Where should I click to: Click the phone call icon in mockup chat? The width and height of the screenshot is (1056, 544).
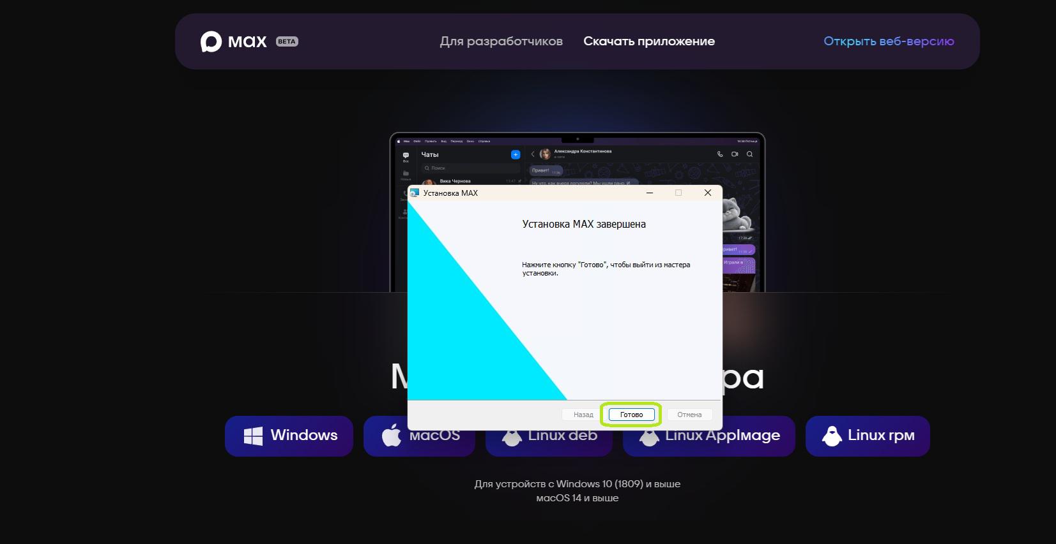click(720, 154)
